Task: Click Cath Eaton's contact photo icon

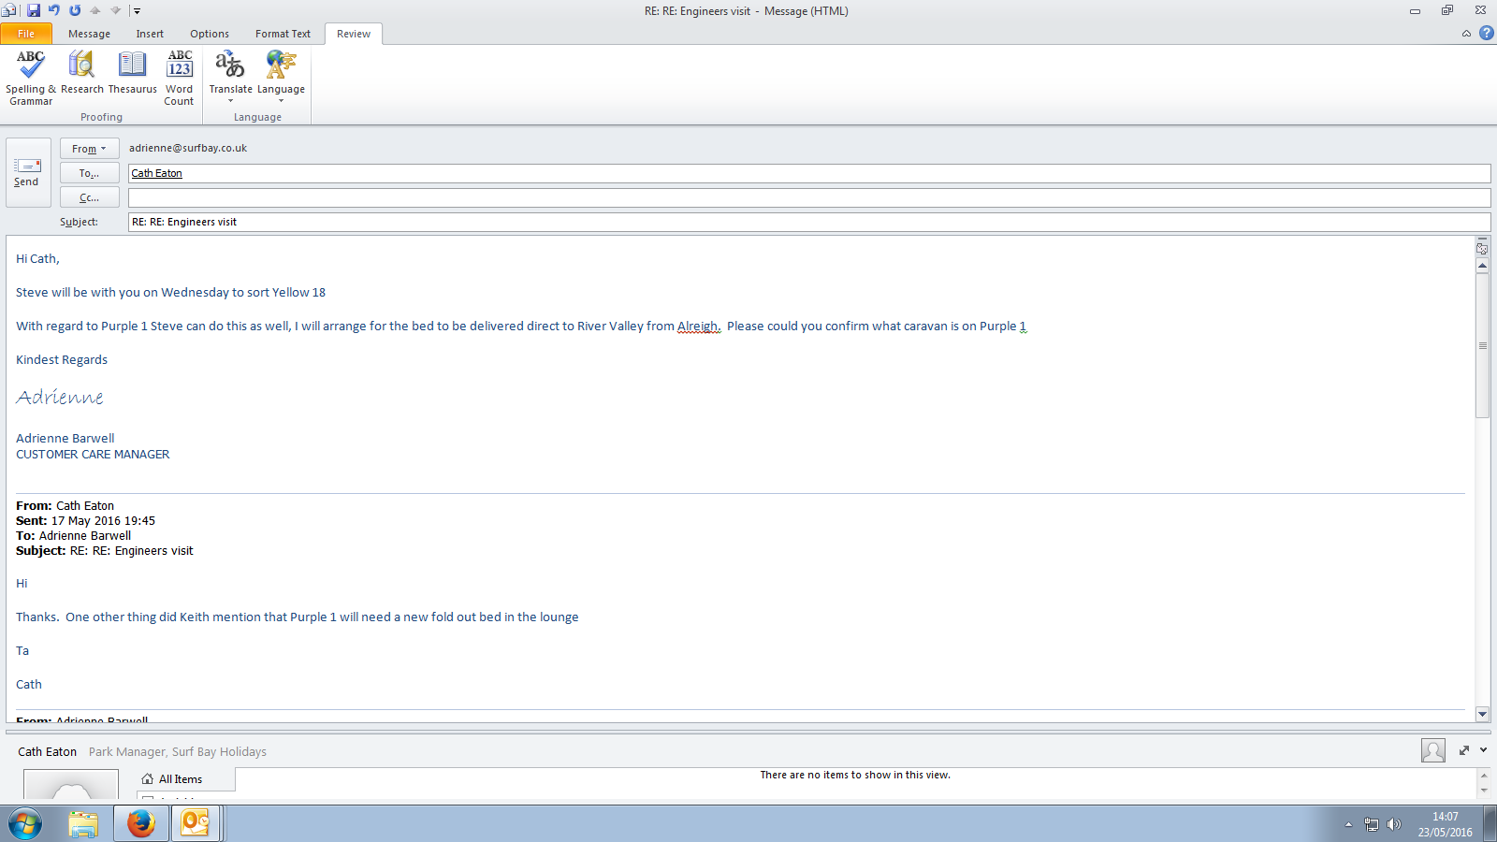Action: [1432, 750]
